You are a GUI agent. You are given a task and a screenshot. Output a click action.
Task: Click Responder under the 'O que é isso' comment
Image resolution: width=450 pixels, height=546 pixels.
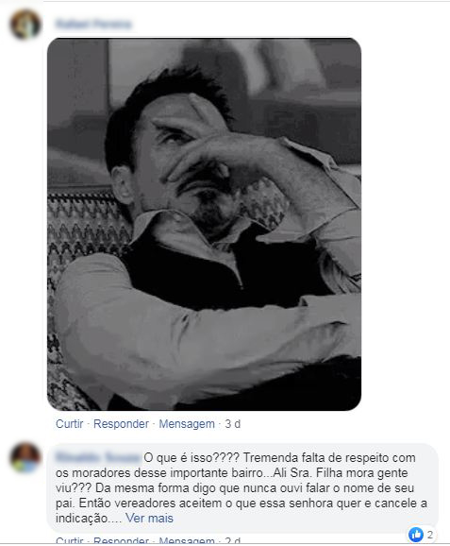121,540
